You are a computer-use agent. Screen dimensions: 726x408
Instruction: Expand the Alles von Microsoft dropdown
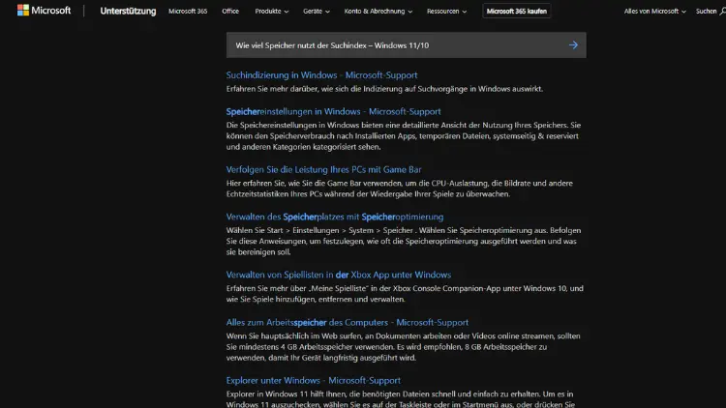[x=654, y=11]
